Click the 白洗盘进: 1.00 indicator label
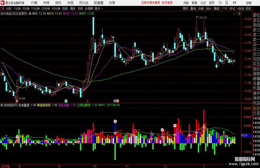Viewport: 260px width, 168px height. point(27,105)
